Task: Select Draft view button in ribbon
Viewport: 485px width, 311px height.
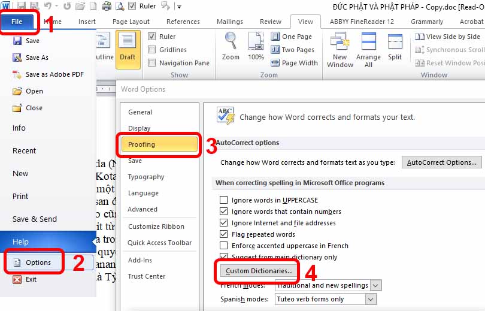Action: pos(128,49)
